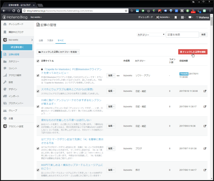Click the ダッシュボード home icon in sidebar
This screenshot has width=214, height=181.
pyautogui.click(x=5, y=24)
